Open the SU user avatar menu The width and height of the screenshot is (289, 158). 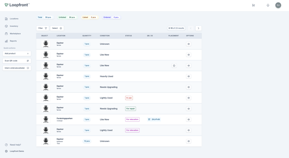click(278, 5)
